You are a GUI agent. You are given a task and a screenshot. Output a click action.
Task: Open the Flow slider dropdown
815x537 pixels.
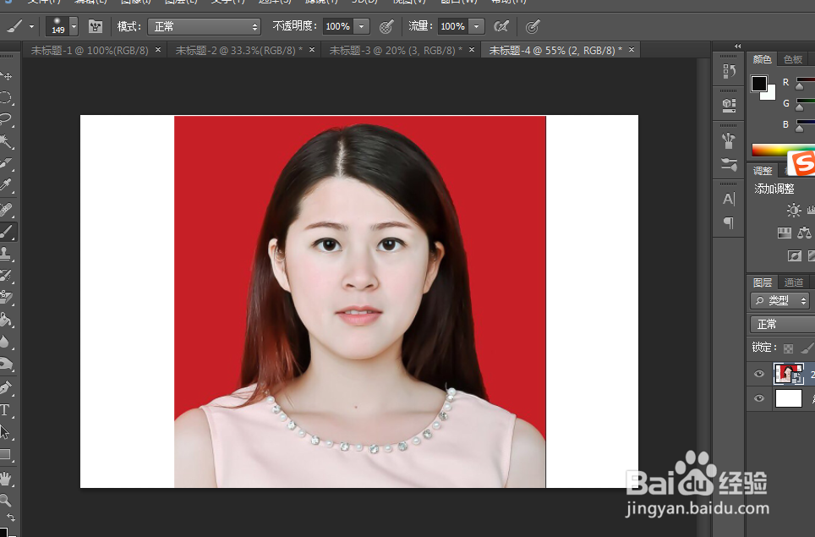476,26
